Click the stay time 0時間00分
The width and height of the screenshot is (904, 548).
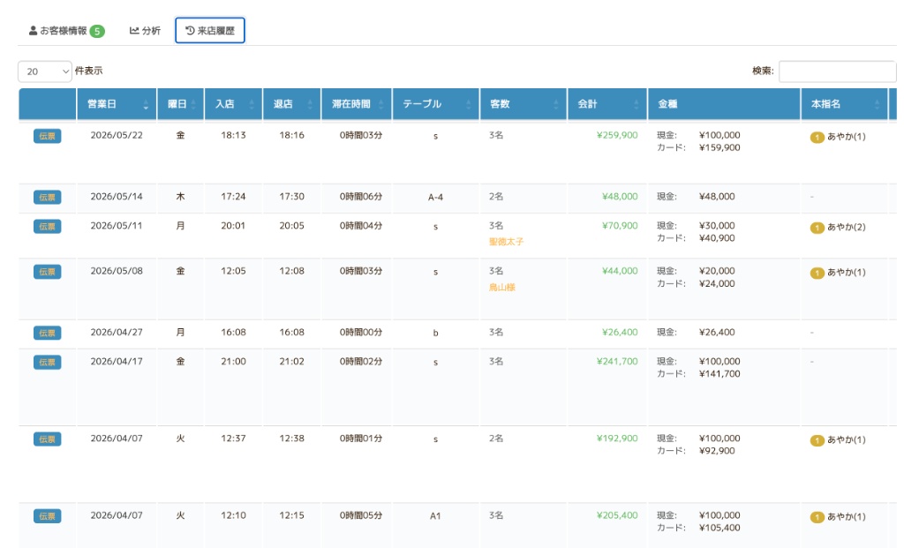tap(360, 333)
